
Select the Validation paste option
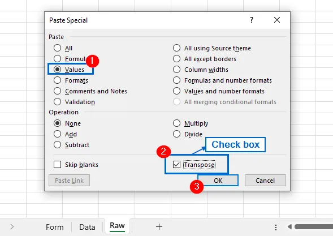[57, 102]
